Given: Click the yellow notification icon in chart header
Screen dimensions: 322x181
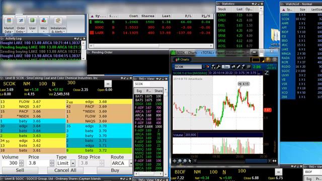Looking at the screenshot, I should 268,59.
